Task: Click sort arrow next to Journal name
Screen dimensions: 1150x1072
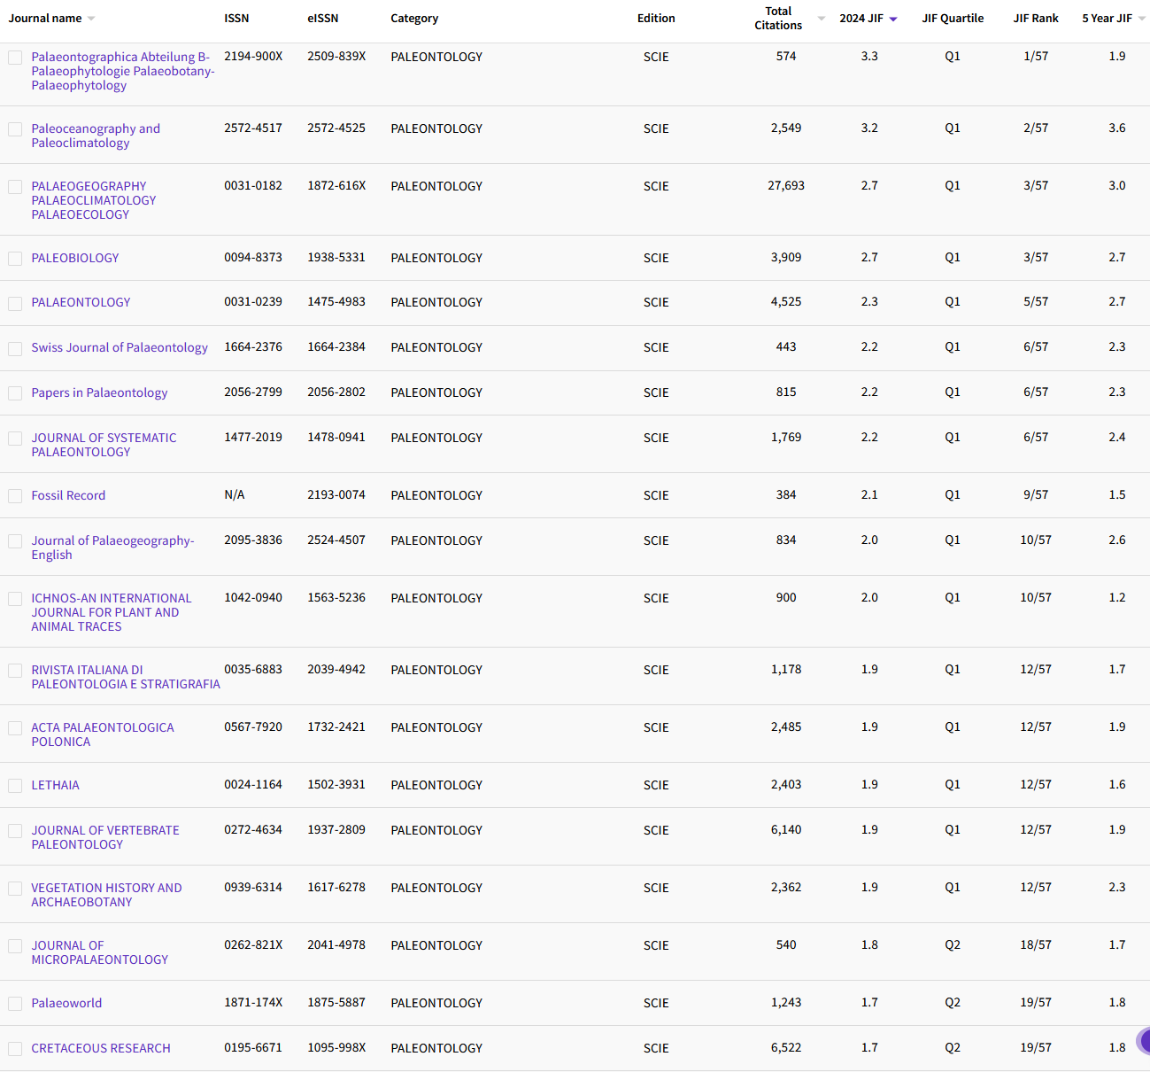Action: pyautogui.click(x=91, y=19)
